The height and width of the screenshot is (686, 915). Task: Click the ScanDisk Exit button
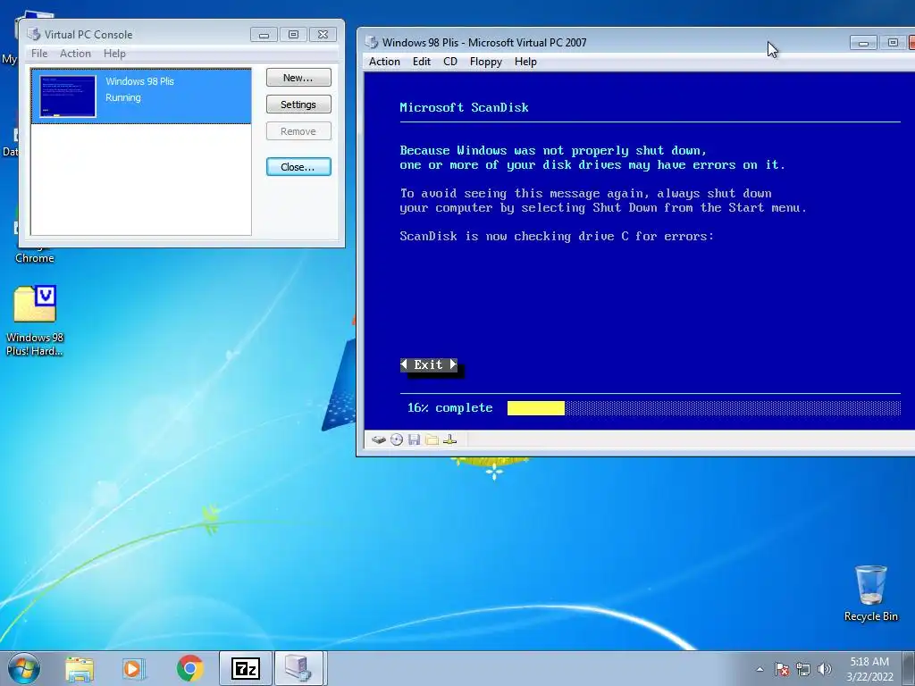(x=429, y=364)
